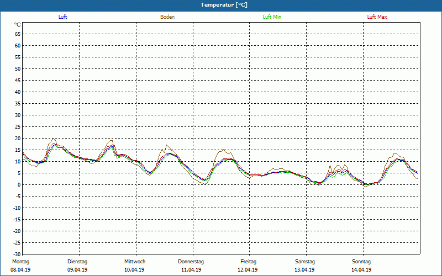The height and width of the screenshot is (276, 442).
Task: Click the °C unit label on axis
Action: pyautogui.click(x=18, y=25)
